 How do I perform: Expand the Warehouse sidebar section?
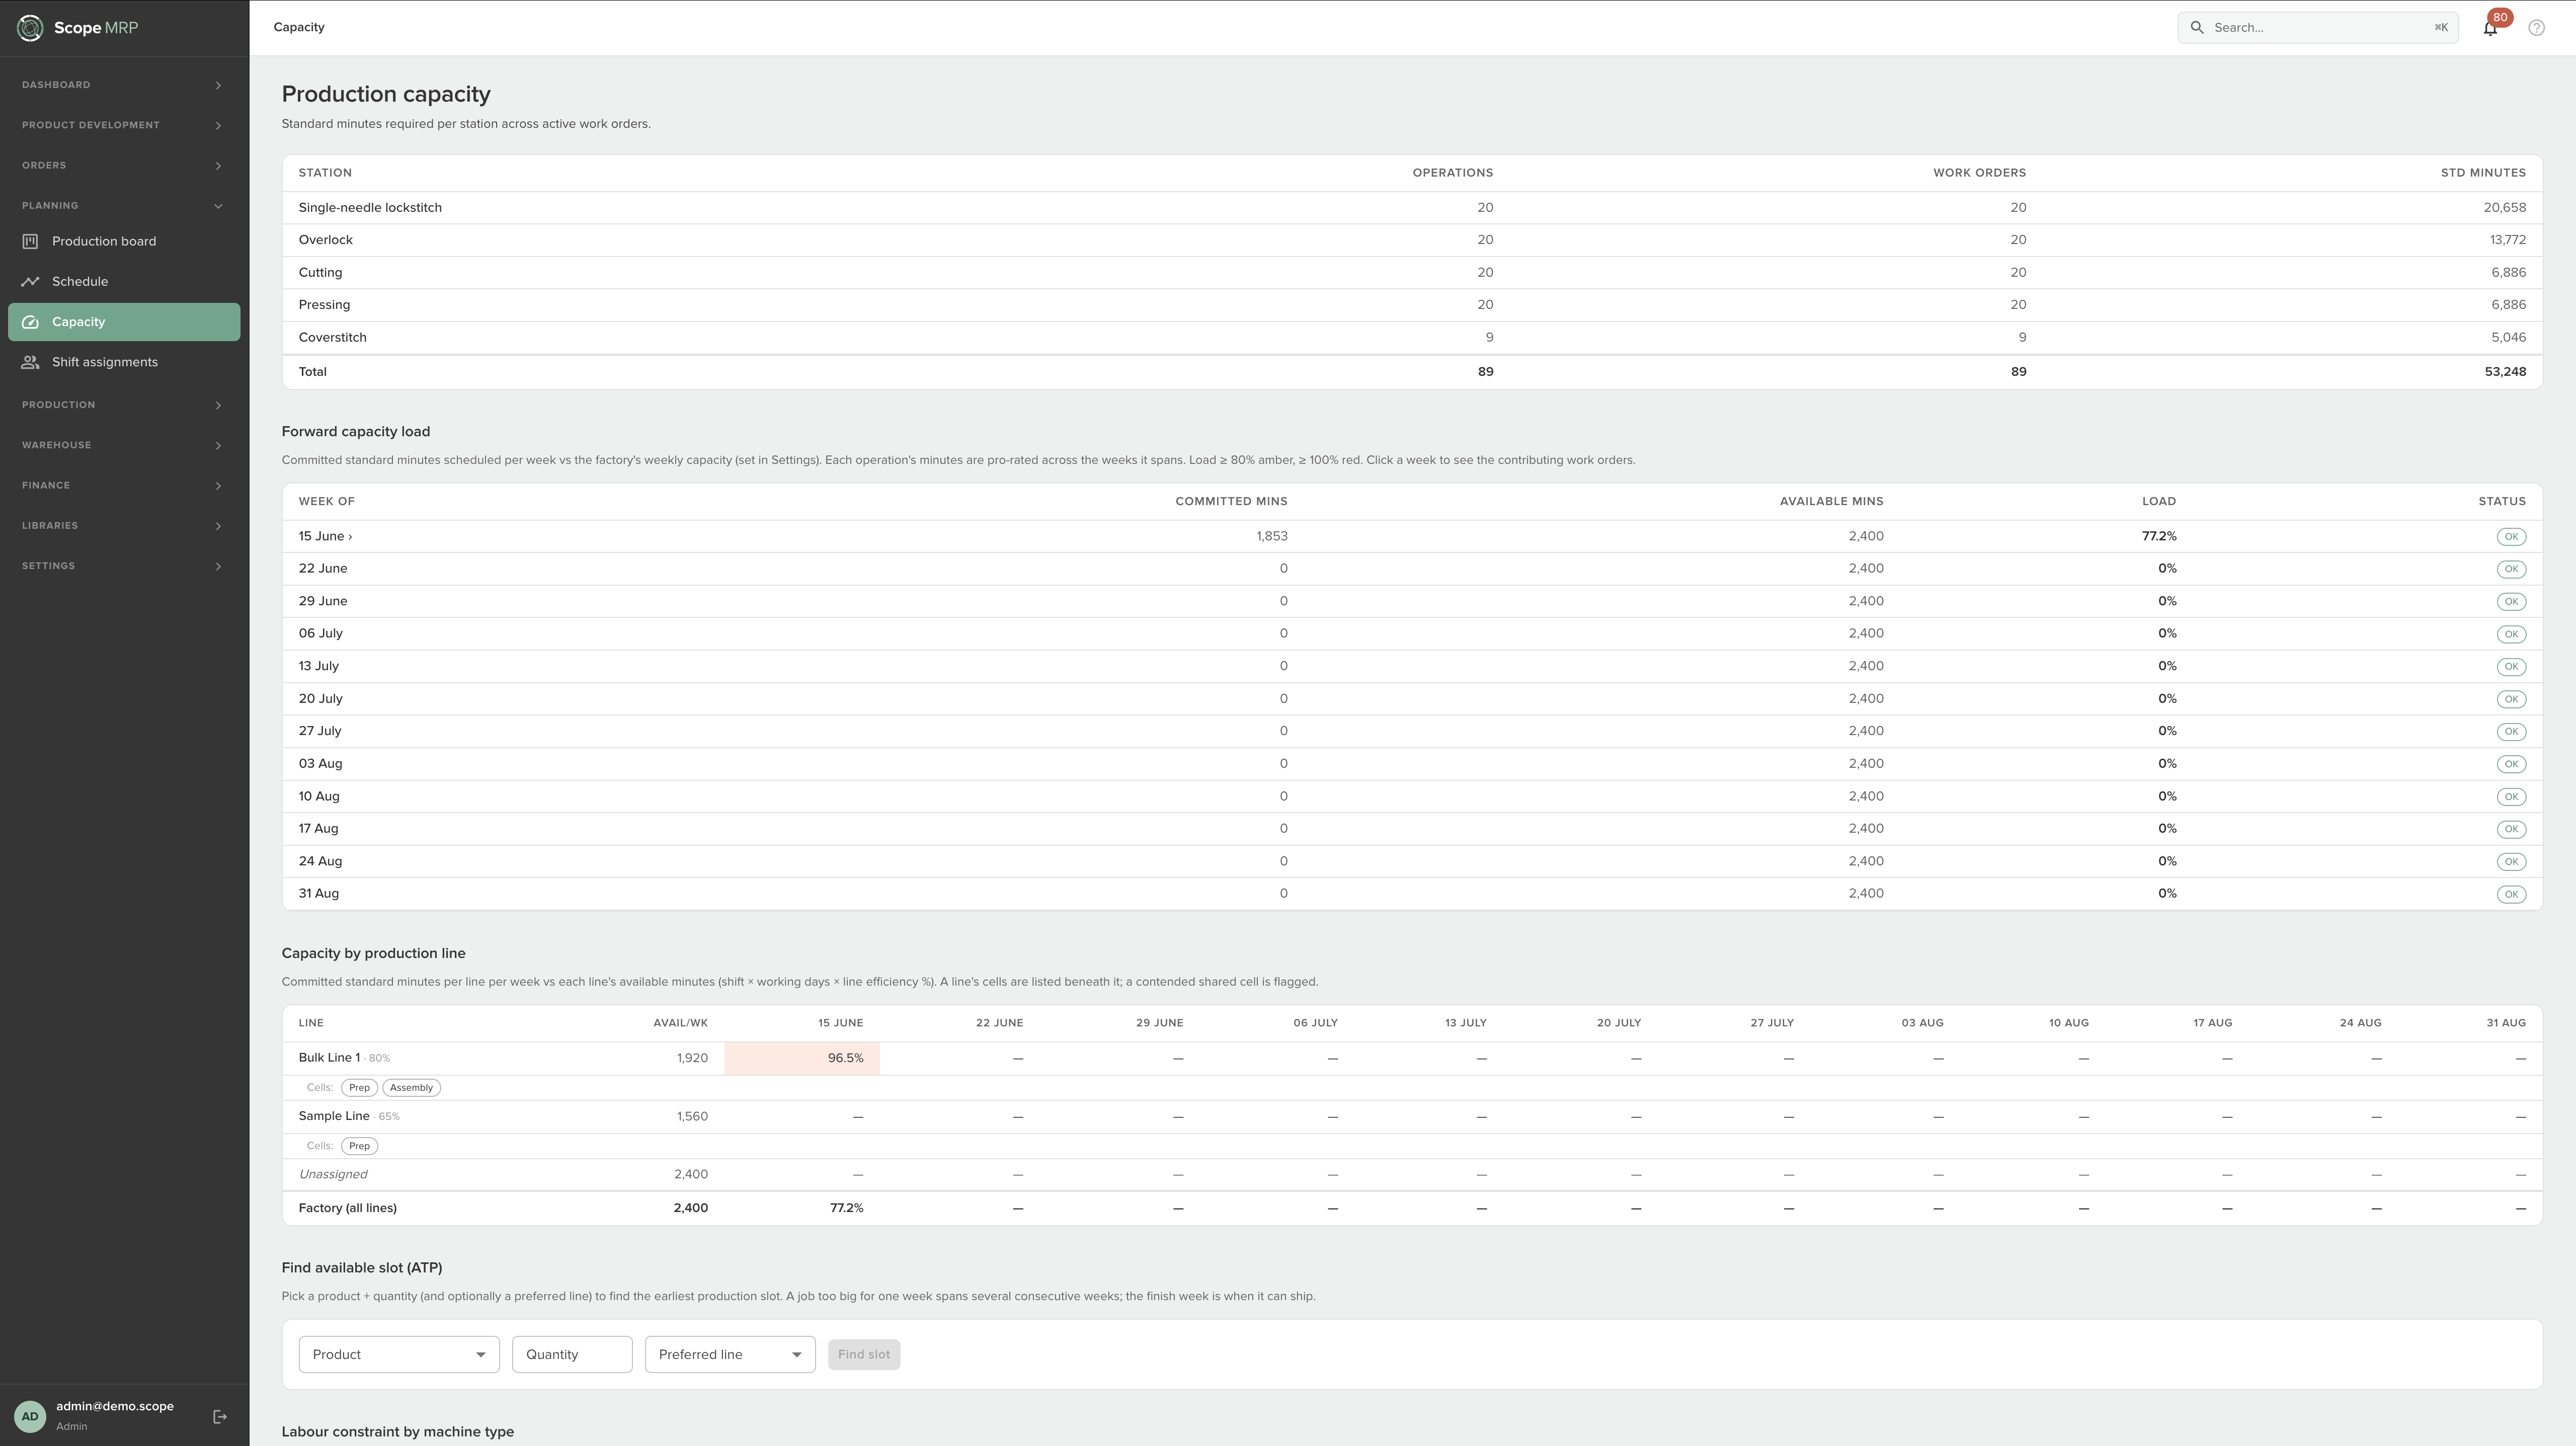(x=124, y=445)
